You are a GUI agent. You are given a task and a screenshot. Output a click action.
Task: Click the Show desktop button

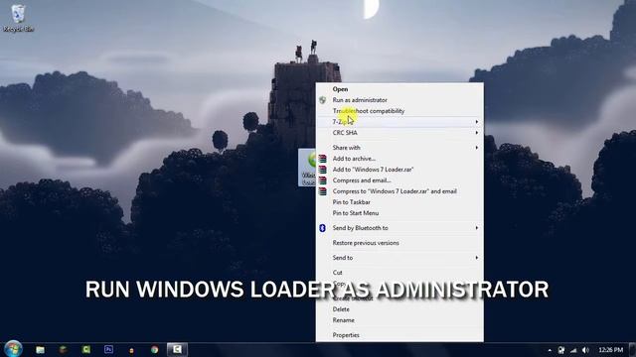(632, 350)
